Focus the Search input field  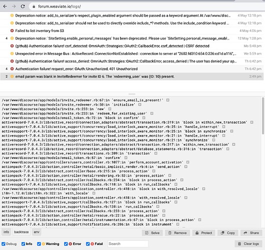pyautogui.click(x=128, y=244)
